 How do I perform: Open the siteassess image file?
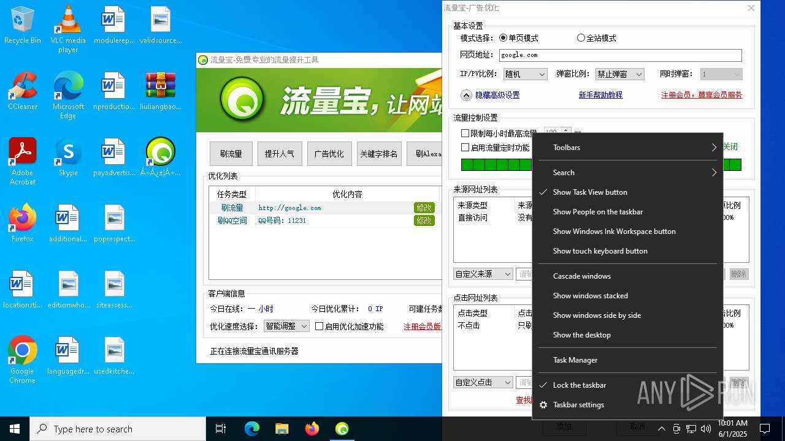[x=114, y=289]
